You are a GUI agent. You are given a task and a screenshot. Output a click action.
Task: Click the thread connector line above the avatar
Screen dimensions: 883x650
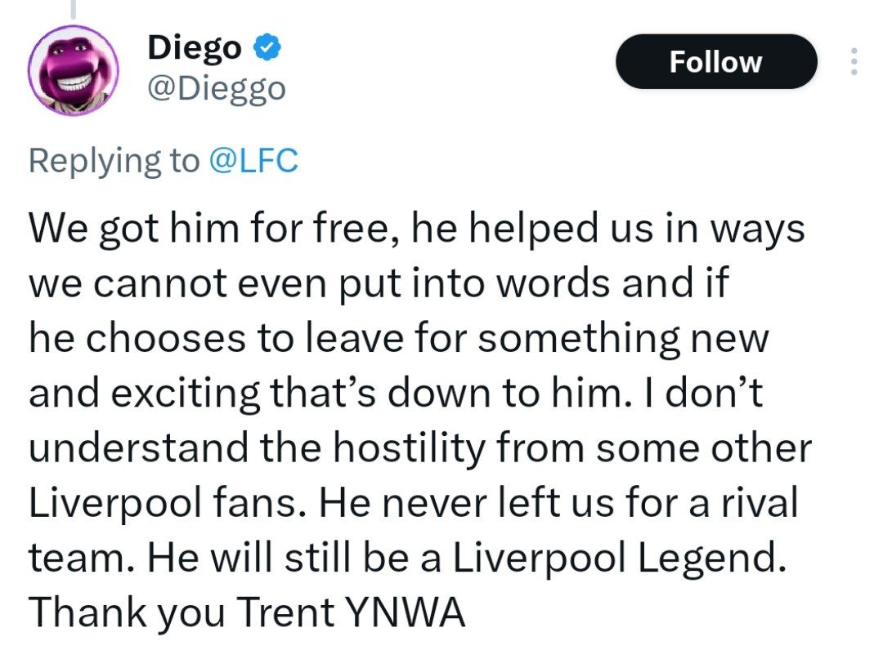pyautogui.click(x=74, y=8)
